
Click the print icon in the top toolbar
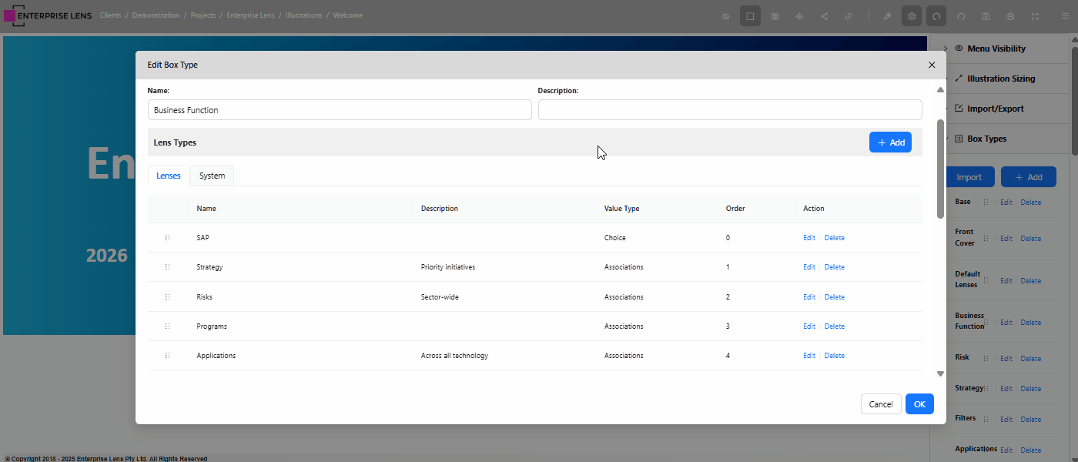click(1010, 16)
